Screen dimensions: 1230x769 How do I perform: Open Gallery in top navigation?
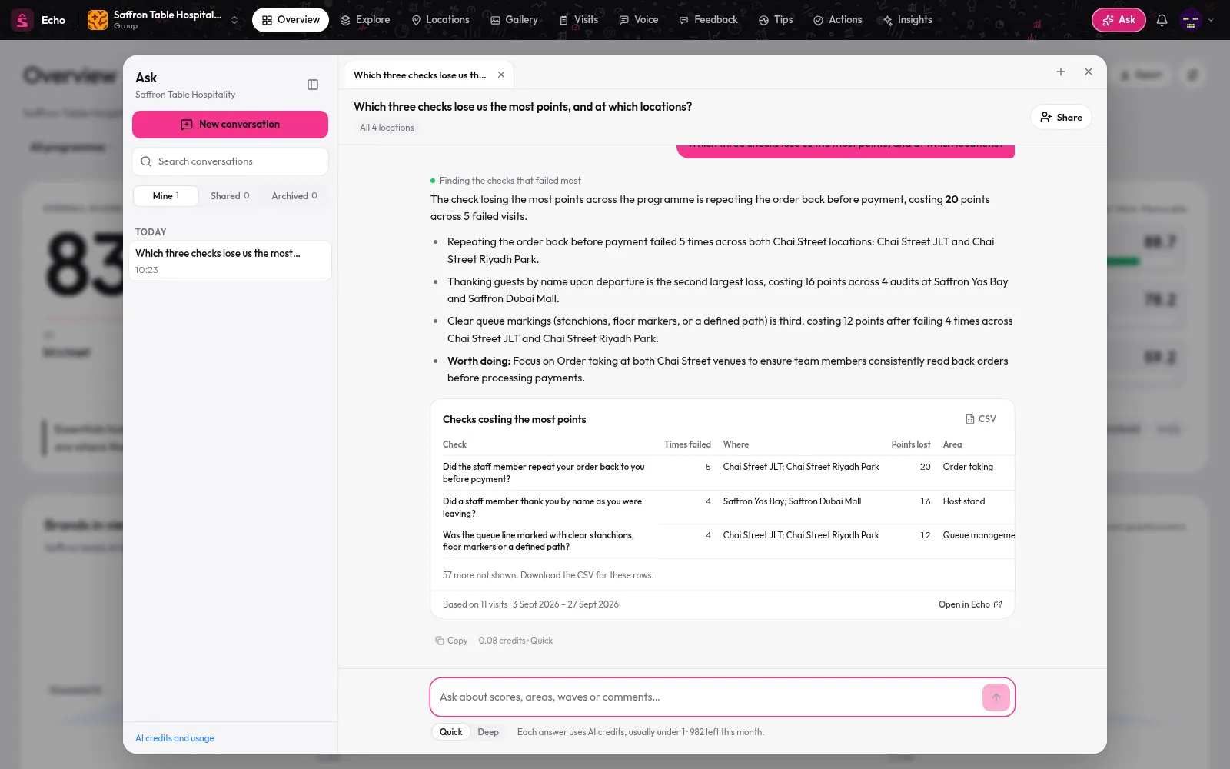click(x=514, y=20)
